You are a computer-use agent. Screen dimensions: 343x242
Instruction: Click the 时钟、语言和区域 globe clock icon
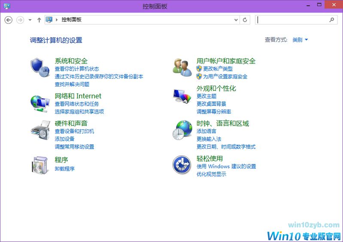[182, 130]
